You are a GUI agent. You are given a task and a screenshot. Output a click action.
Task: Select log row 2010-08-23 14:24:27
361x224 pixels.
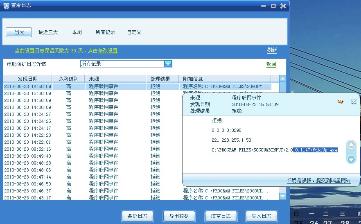[93, 114]
